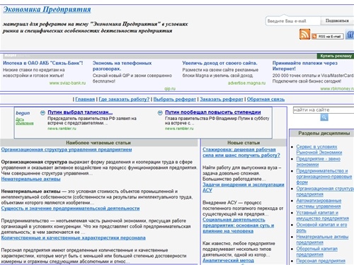Go to the Главная menu item

point(85,99)
